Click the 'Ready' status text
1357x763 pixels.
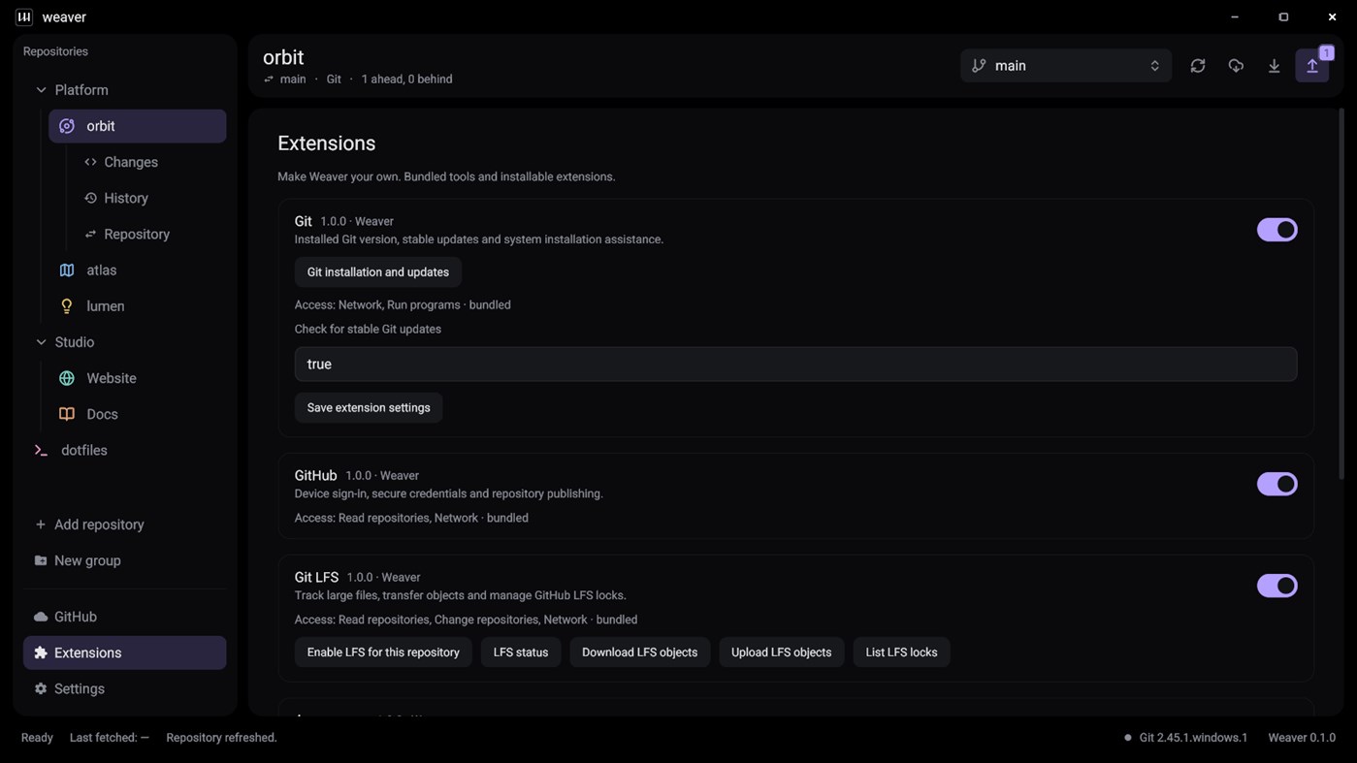37,738
